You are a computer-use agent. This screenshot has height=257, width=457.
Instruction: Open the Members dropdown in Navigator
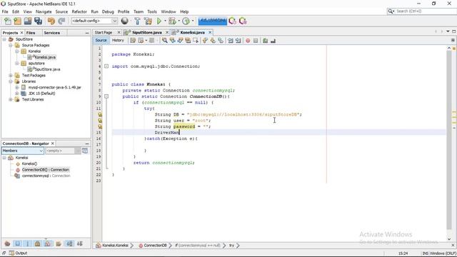coord(23,151)
